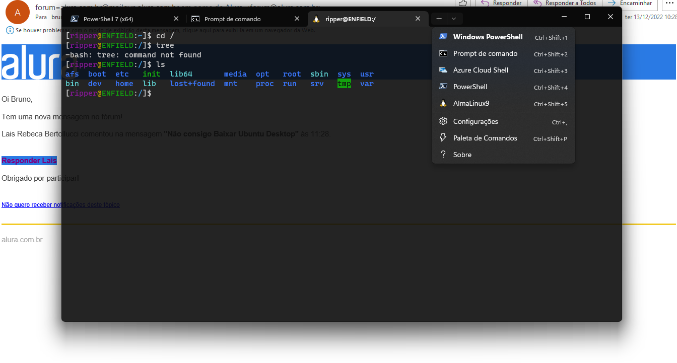Close the ripper@ENFIELD:/ tab

pos(418,19)
